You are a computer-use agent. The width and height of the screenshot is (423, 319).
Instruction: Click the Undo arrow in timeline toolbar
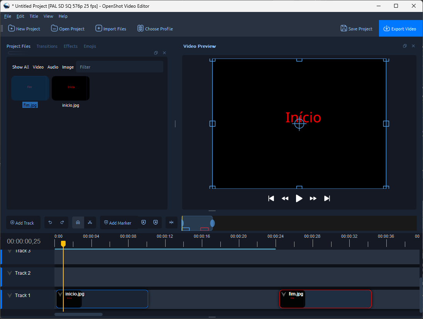[x=50, y=223]
